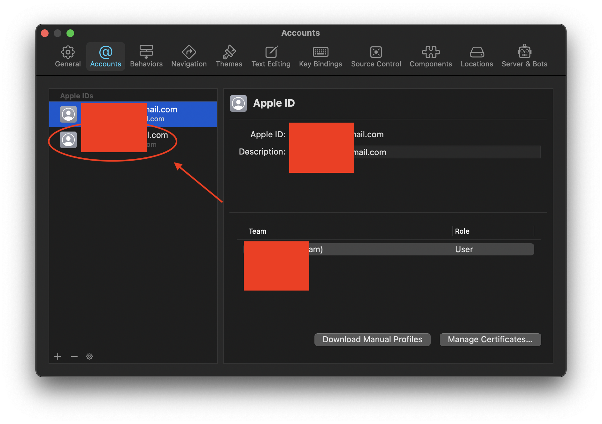Image resolution: width=602 pixels, height=424 pixels.
Task: Show the Key Bindings preferences tab
Action: (x=320, y=57)
